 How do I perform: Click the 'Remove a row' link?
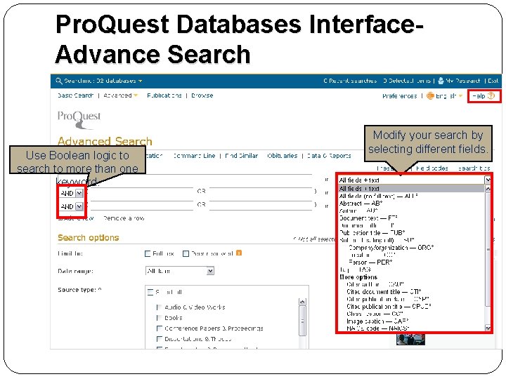[x=124, y=218]
